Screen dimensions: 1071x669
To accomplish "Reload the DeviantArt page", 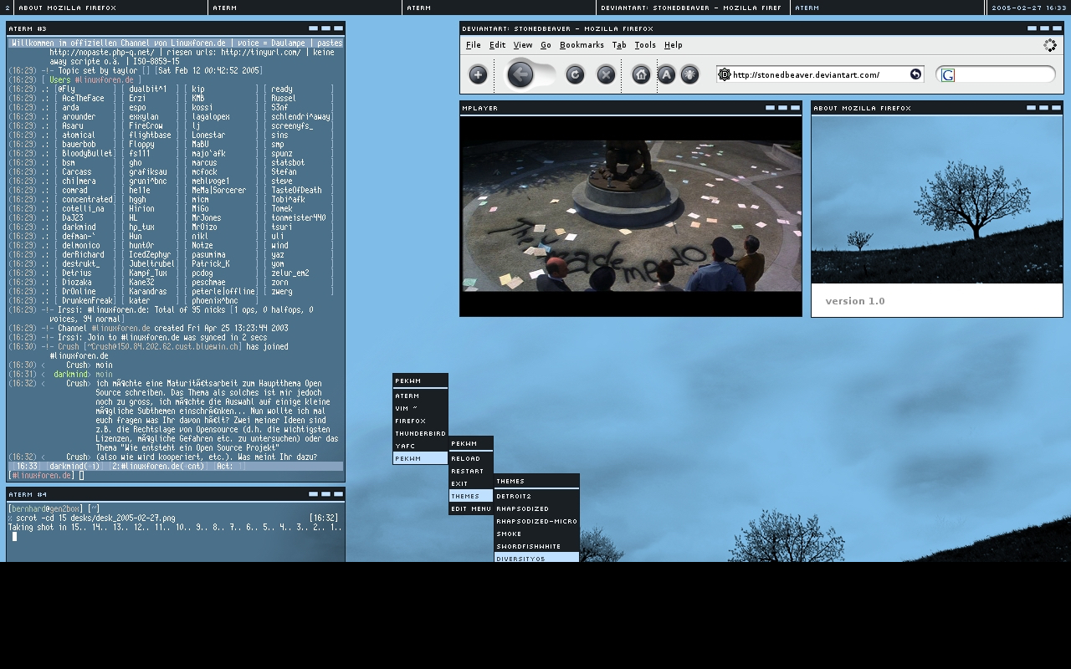I will (575, 75).
